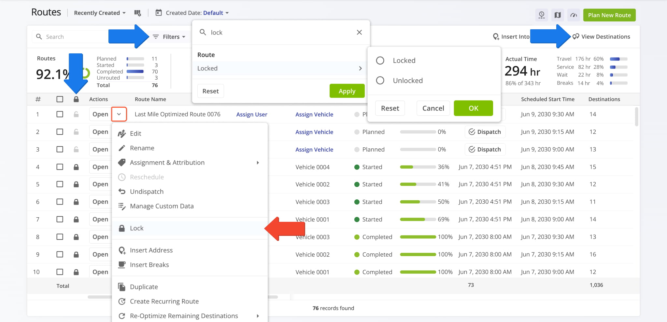Screen dimensions: 667x322
Task: Click the locked padlock in row 10
Action: tap(76, 272)
